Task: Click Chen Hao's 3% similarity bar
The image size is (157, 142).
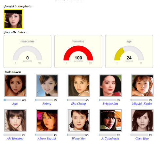Action: [x=139, y=135]
